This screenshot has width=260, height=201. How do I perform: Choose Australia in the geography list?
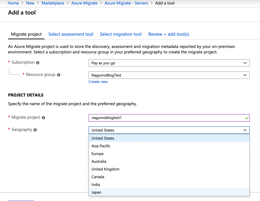coord(169,161)
